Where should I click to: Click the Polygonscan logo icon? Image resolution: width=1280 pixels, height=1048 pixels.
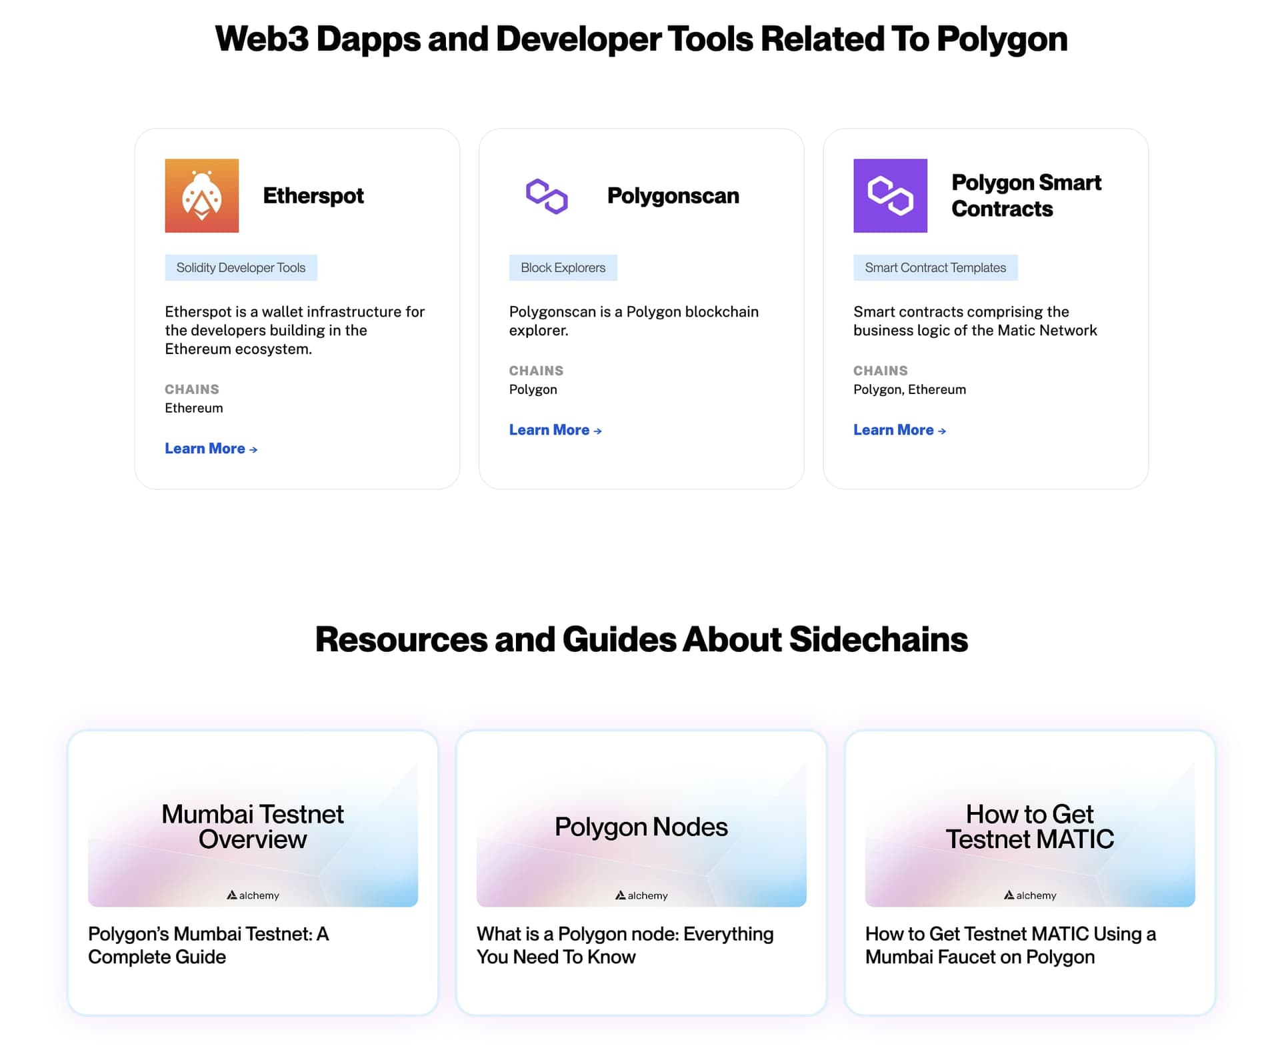546,195
